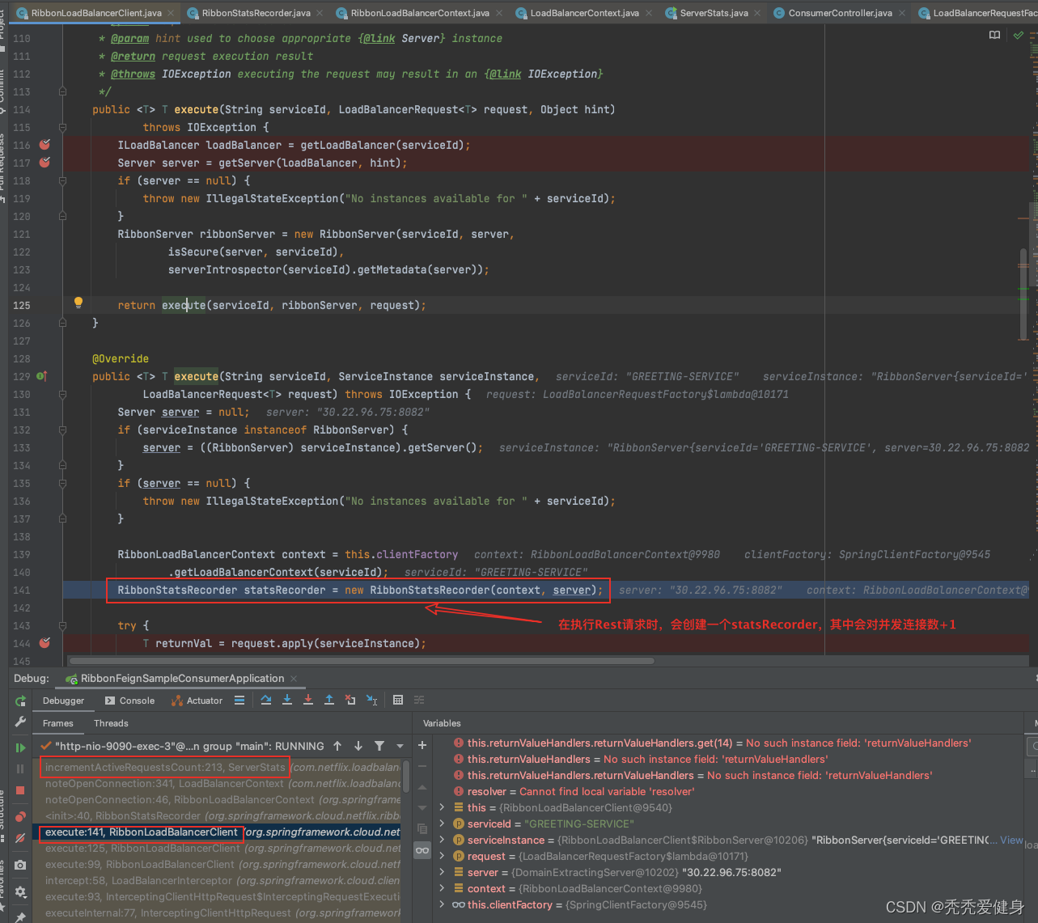Switch to the Console tab
1038x923 pixels.
pyautogui.click(x=129, y=701)
